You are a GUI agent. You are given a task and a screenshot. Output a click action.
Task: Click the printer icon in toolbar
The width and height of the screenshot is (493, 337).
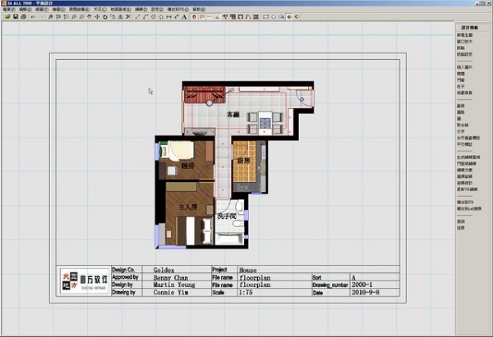click(x=22, y=16)
